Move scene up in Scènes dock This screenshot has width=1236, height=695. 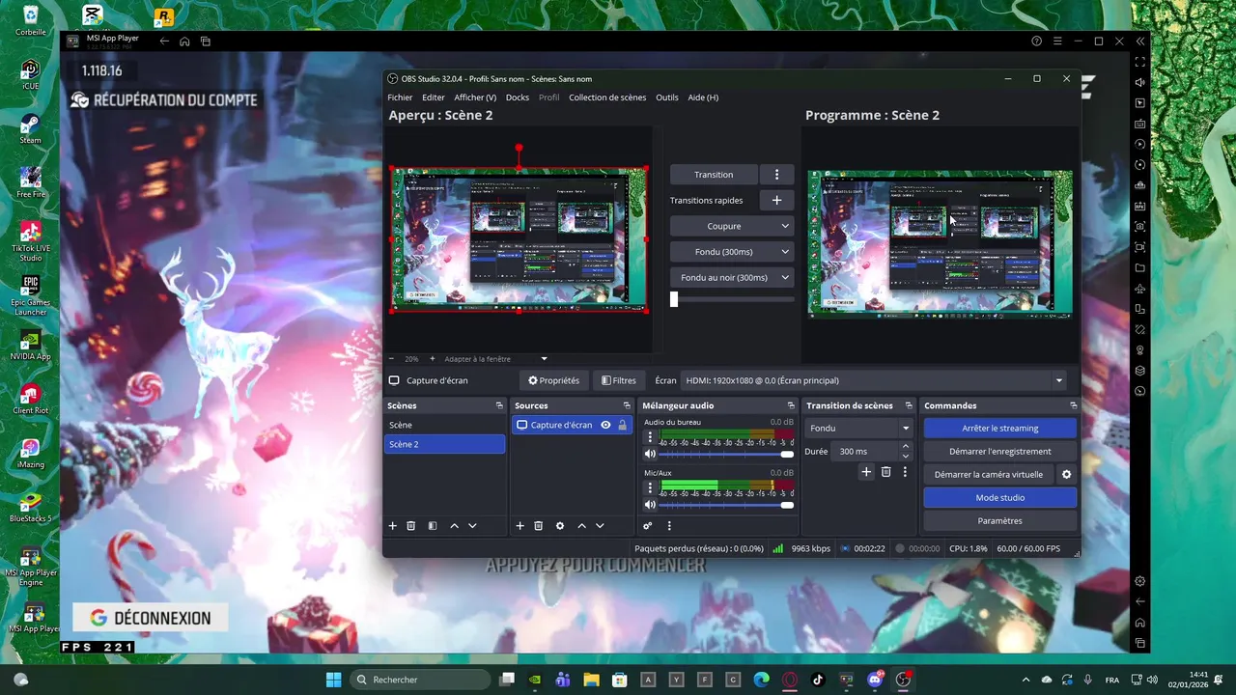coord(454,526)
